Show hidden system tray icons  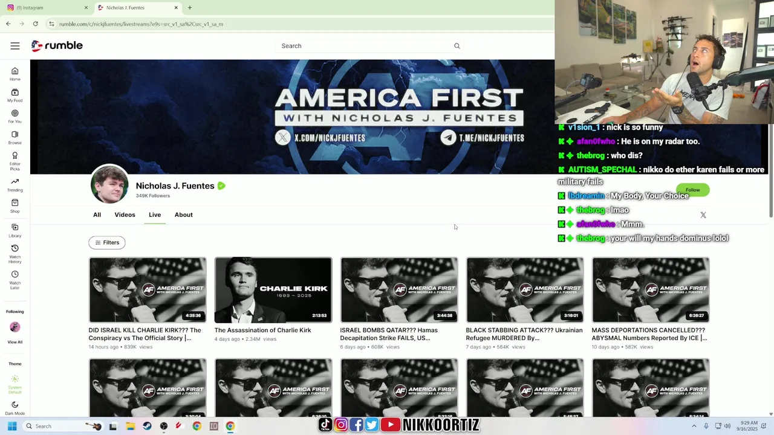[694, 426]
